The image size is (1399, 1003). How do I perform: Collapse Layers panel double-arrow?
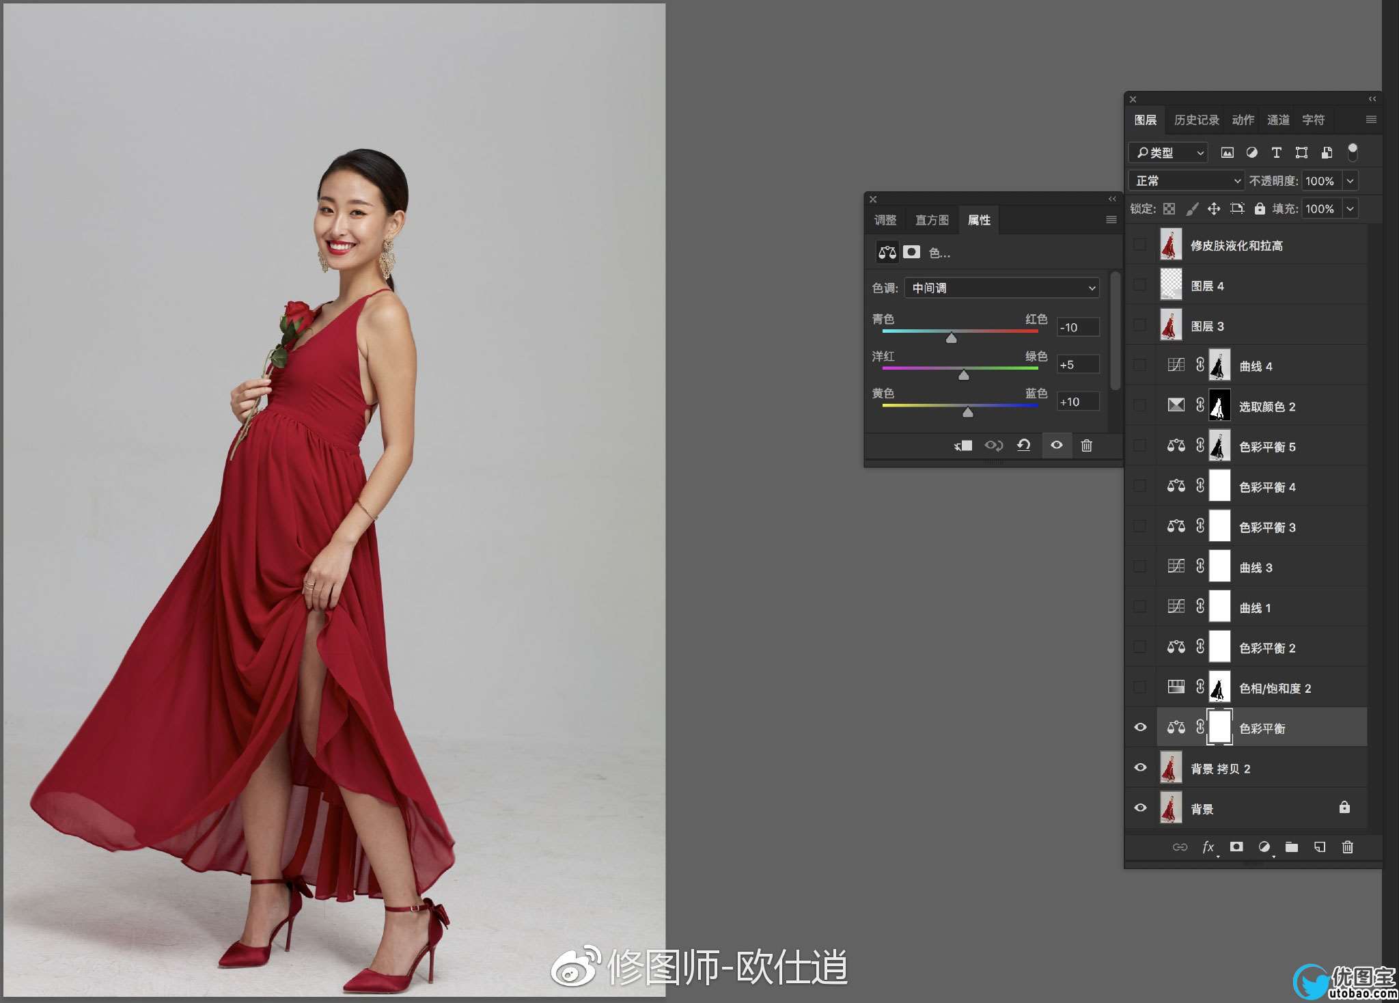[x=1372, y=99]
